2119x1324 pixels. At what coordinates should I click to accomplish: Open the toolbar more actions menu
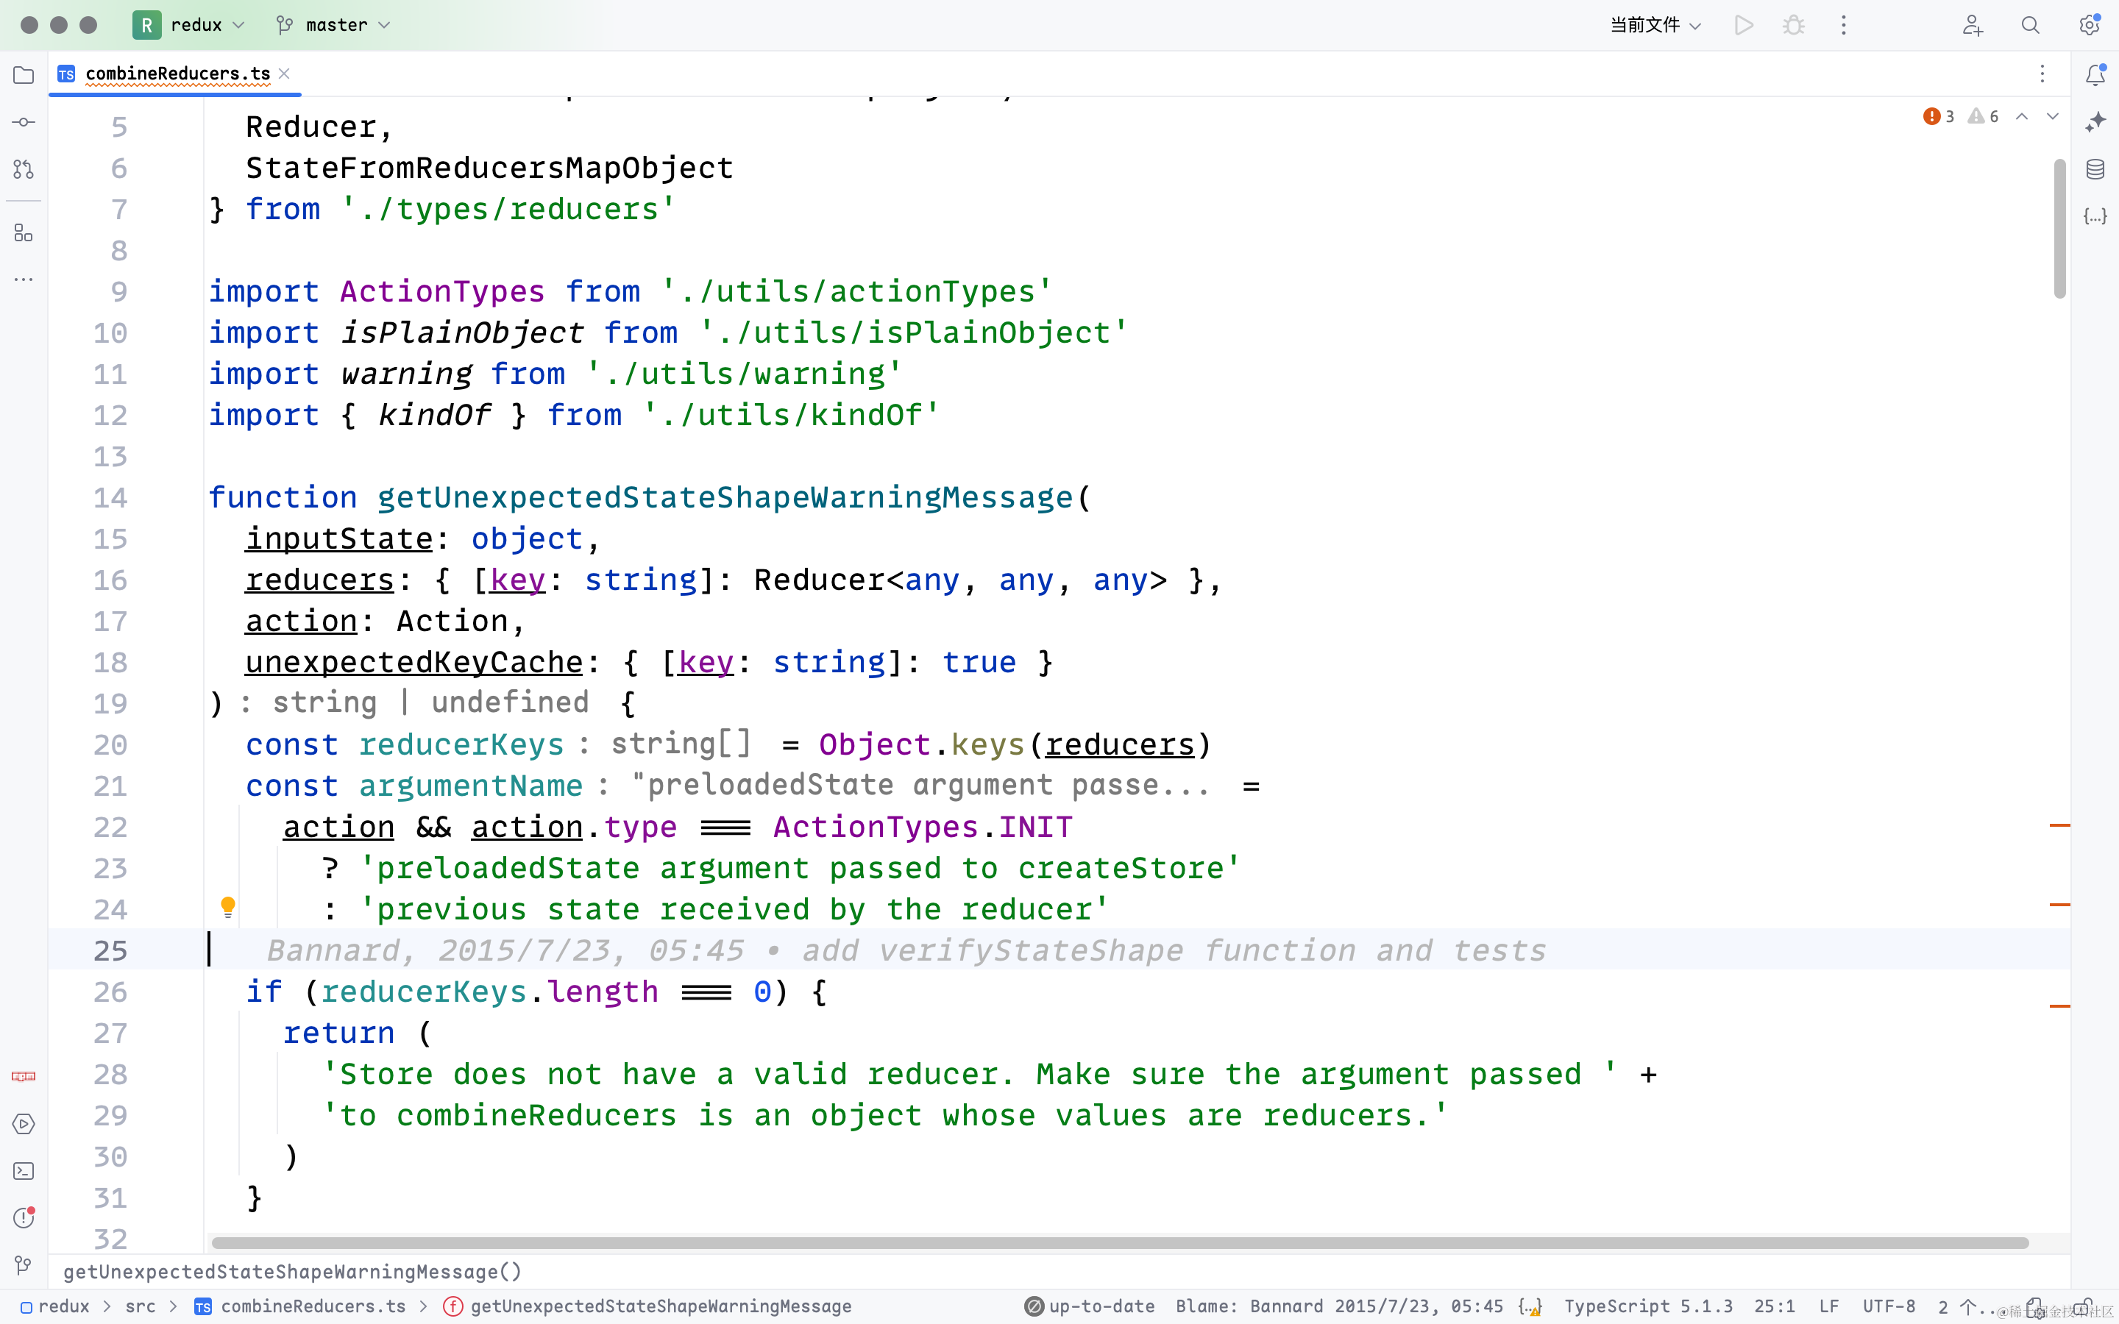pos(1843,26)
